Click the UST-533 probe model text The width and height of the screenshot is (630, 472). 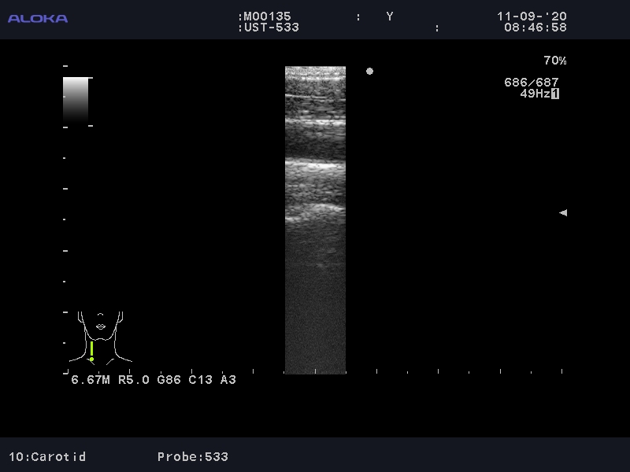(270, 28)
